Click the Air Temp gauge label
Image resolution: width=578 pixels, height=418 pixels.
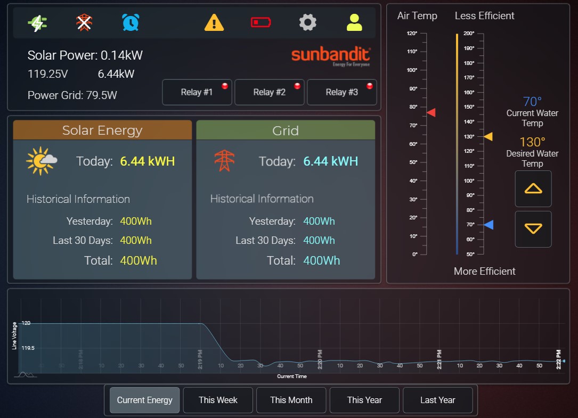417,16
